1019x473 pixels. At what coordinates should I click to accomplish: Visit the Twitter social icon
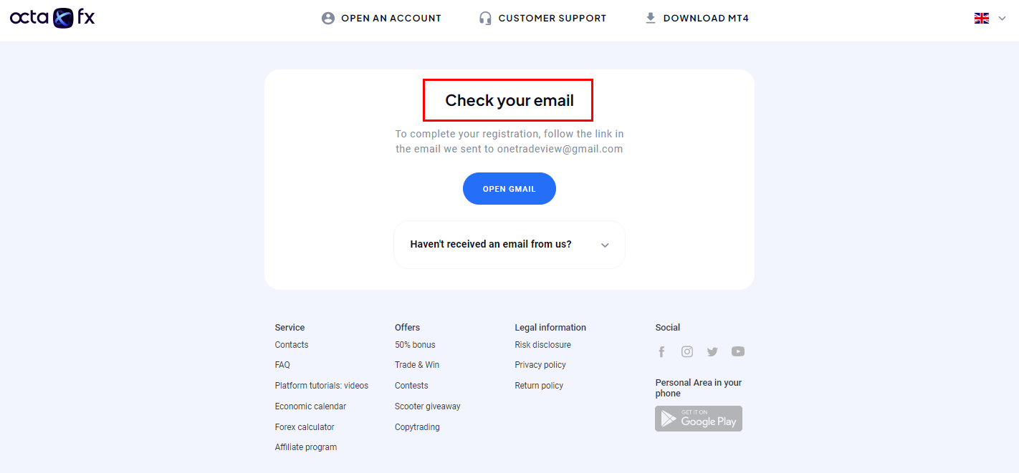click(712, 351)
